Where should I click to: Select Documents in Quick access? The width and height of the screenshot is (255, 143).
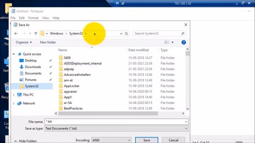point(33,73)
